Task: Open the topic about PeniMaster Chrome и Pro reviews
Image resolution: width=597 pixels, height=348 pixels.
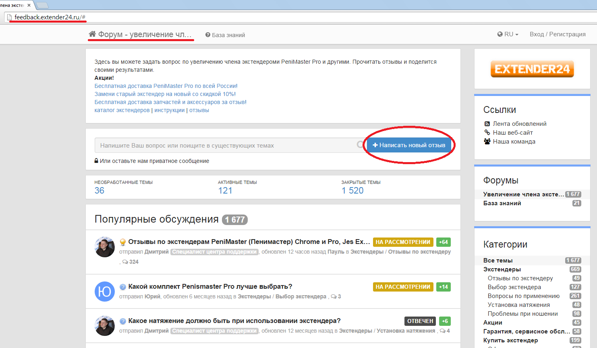Action: point(249,242)
